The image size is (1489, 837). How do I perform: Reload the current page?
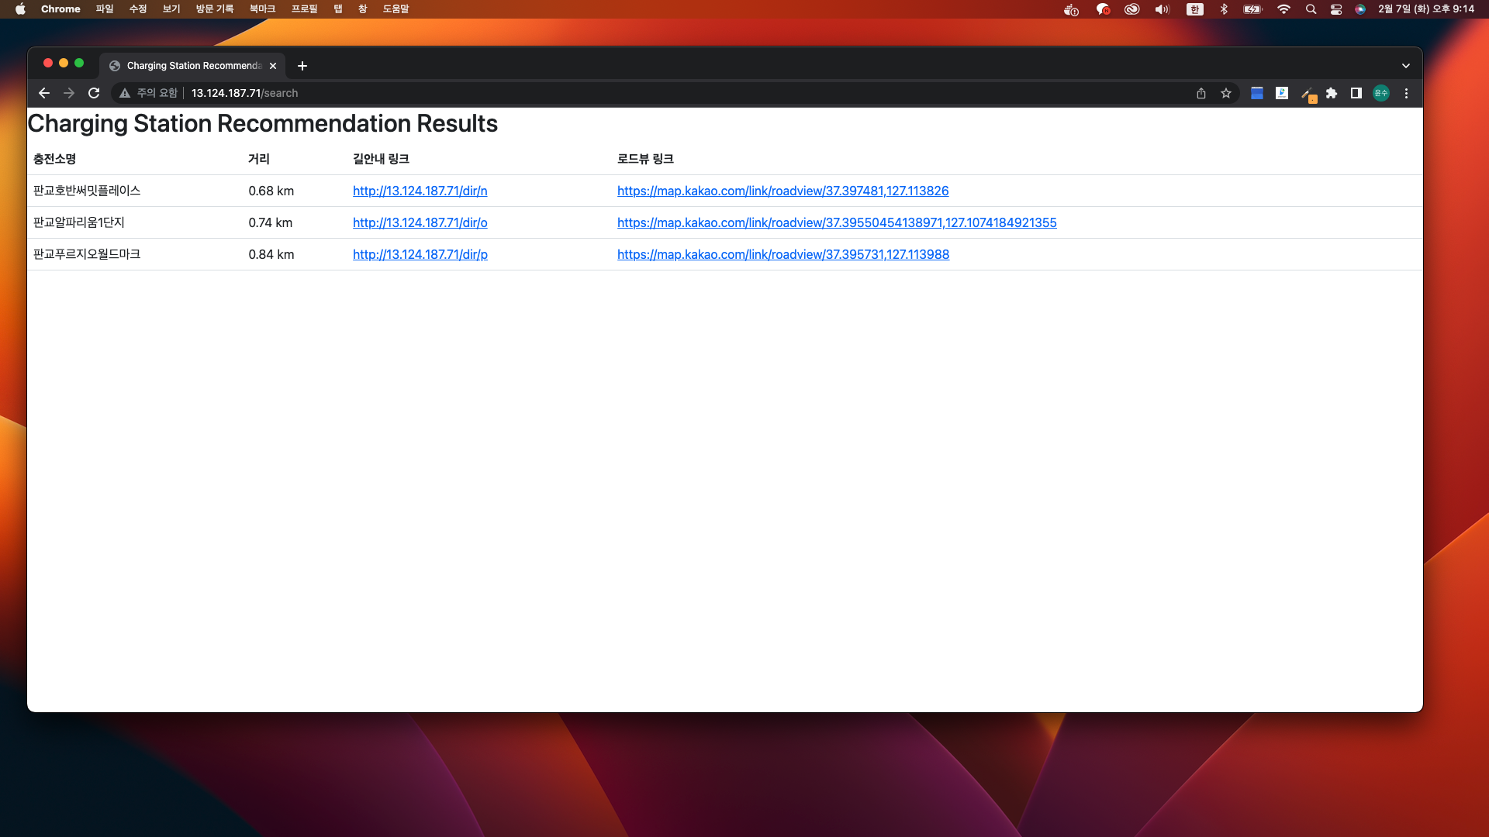(x=94, y=93)
